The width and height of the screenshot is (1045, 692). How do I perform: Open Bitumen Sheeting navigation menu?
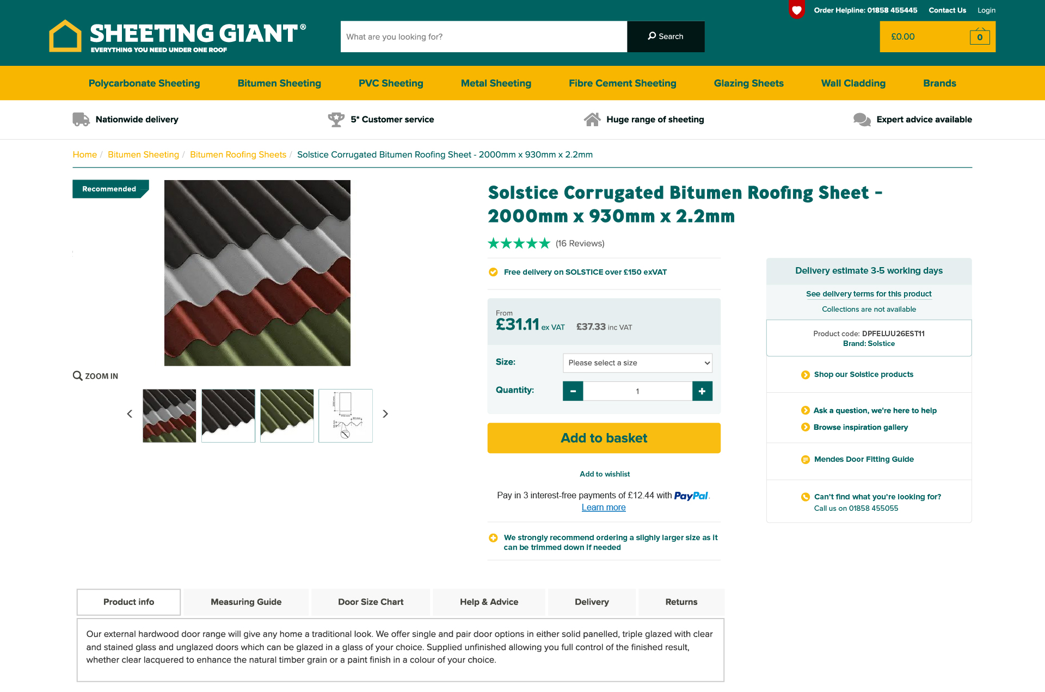tap(279, 83)
